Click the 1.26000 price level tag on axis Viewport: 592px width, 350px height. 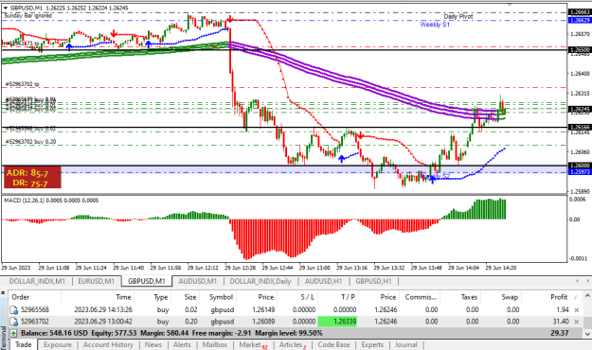[x=580, y=166]
